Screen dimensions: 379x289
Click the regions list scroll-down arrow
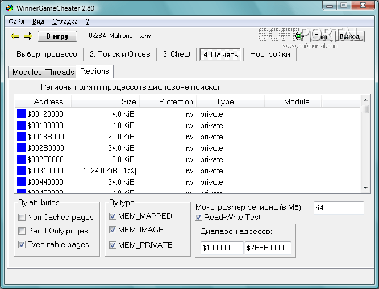coord(365,188)
